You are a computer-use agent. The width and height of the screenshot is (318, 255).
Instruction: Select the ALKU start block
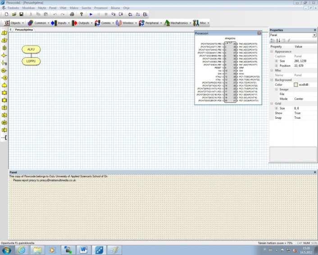tap(31, 49)
